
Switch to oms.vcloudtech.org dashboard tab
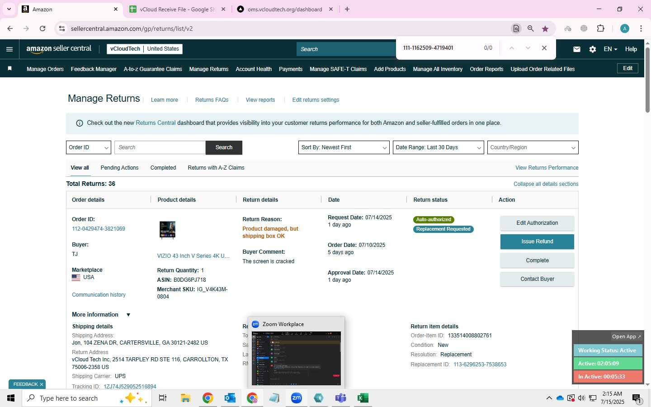285,9
